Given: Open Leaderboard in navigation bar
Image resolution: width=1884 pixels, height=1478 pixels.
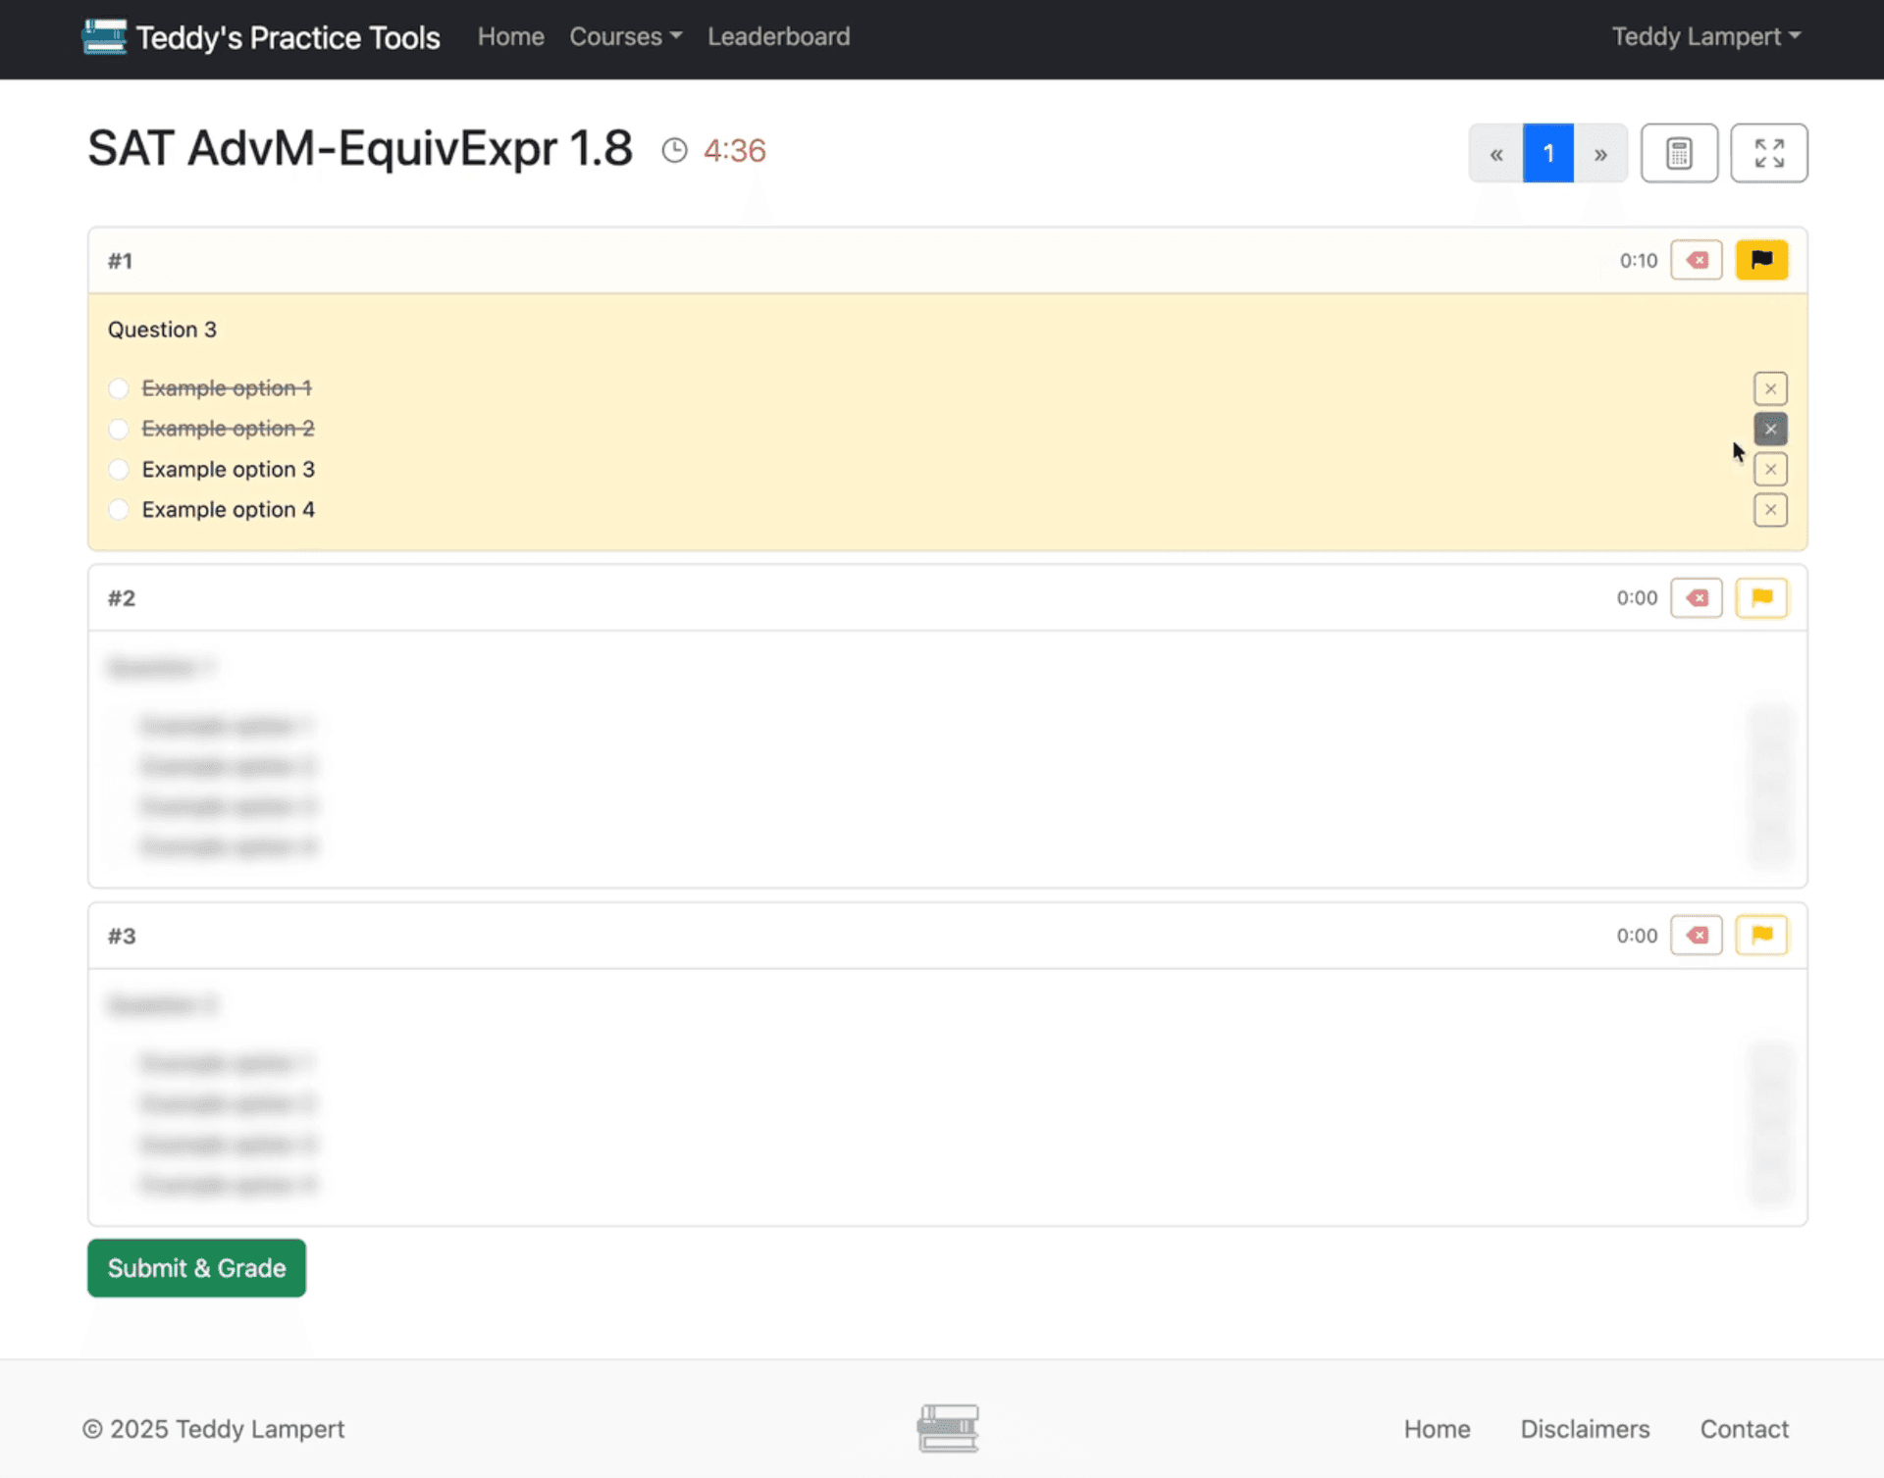Looking at the screenshot, I should [778, 36].
